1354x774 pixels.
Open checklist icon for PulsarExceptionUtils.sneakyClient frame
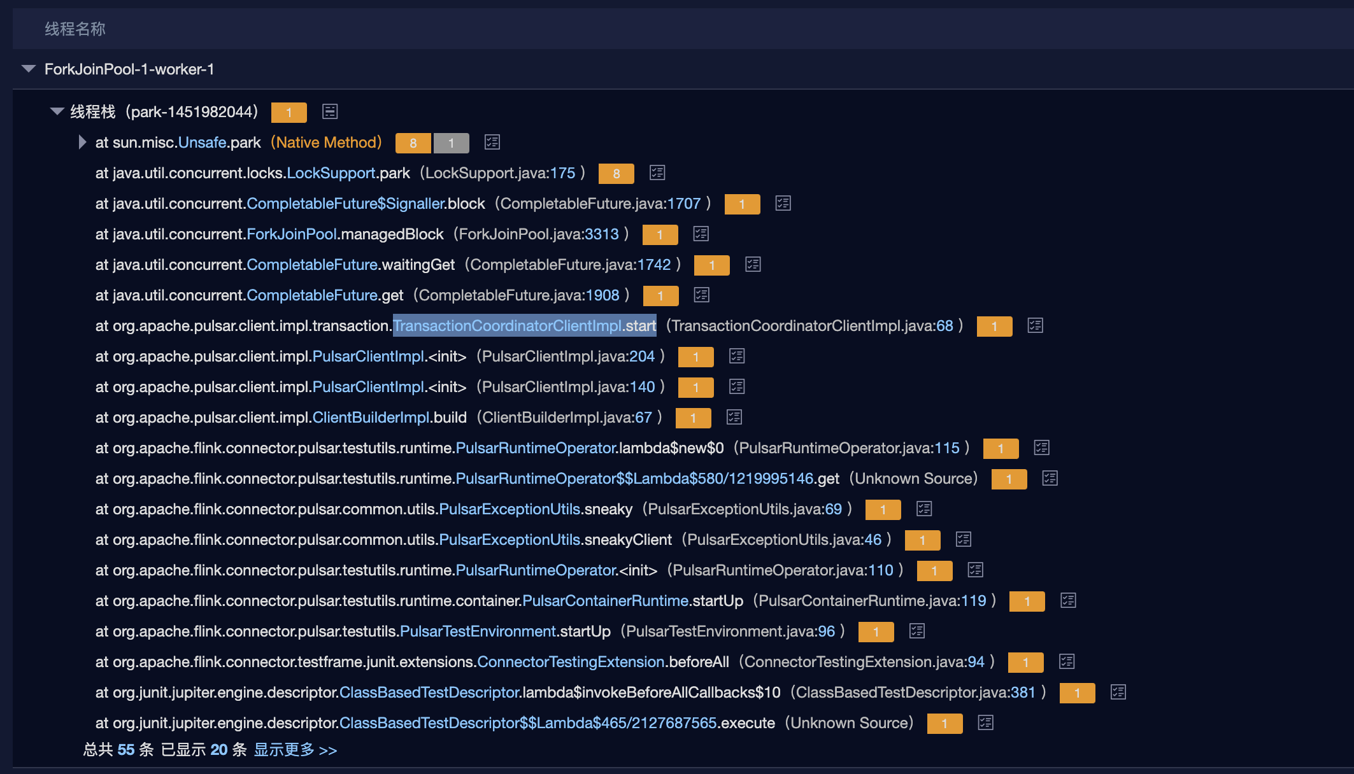pyautogui.click(x=964, y=539)
